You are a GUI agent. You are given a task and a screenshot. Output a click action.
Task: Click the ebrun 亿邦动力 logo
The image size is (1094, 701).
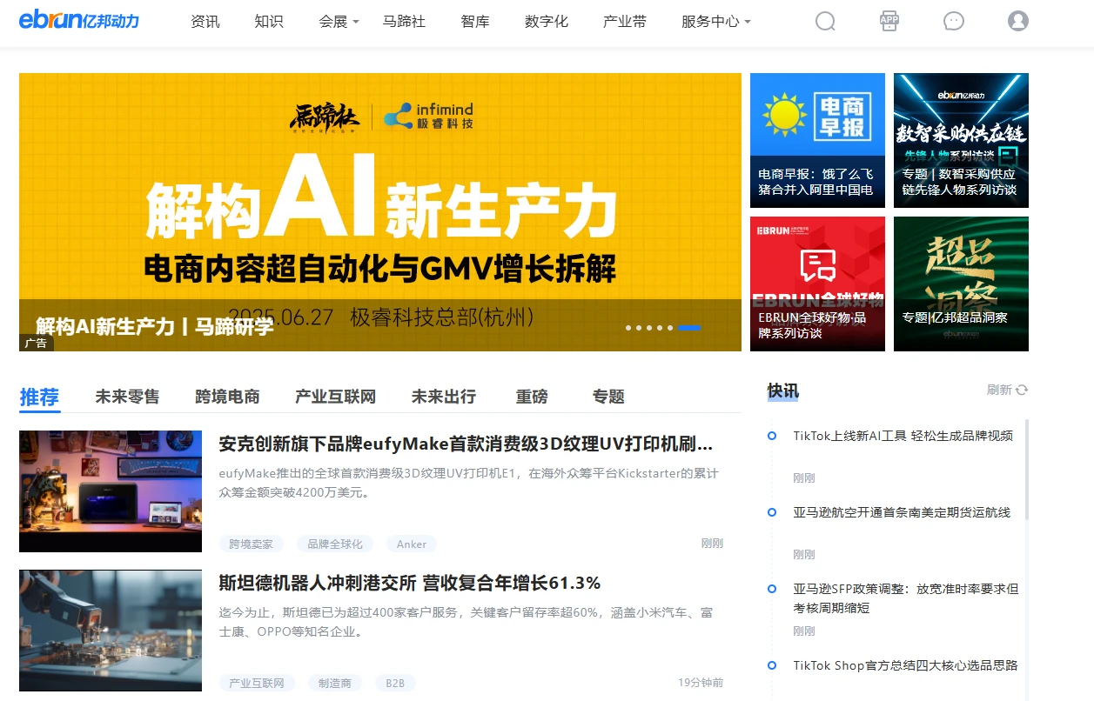click(x=79, y=21)
